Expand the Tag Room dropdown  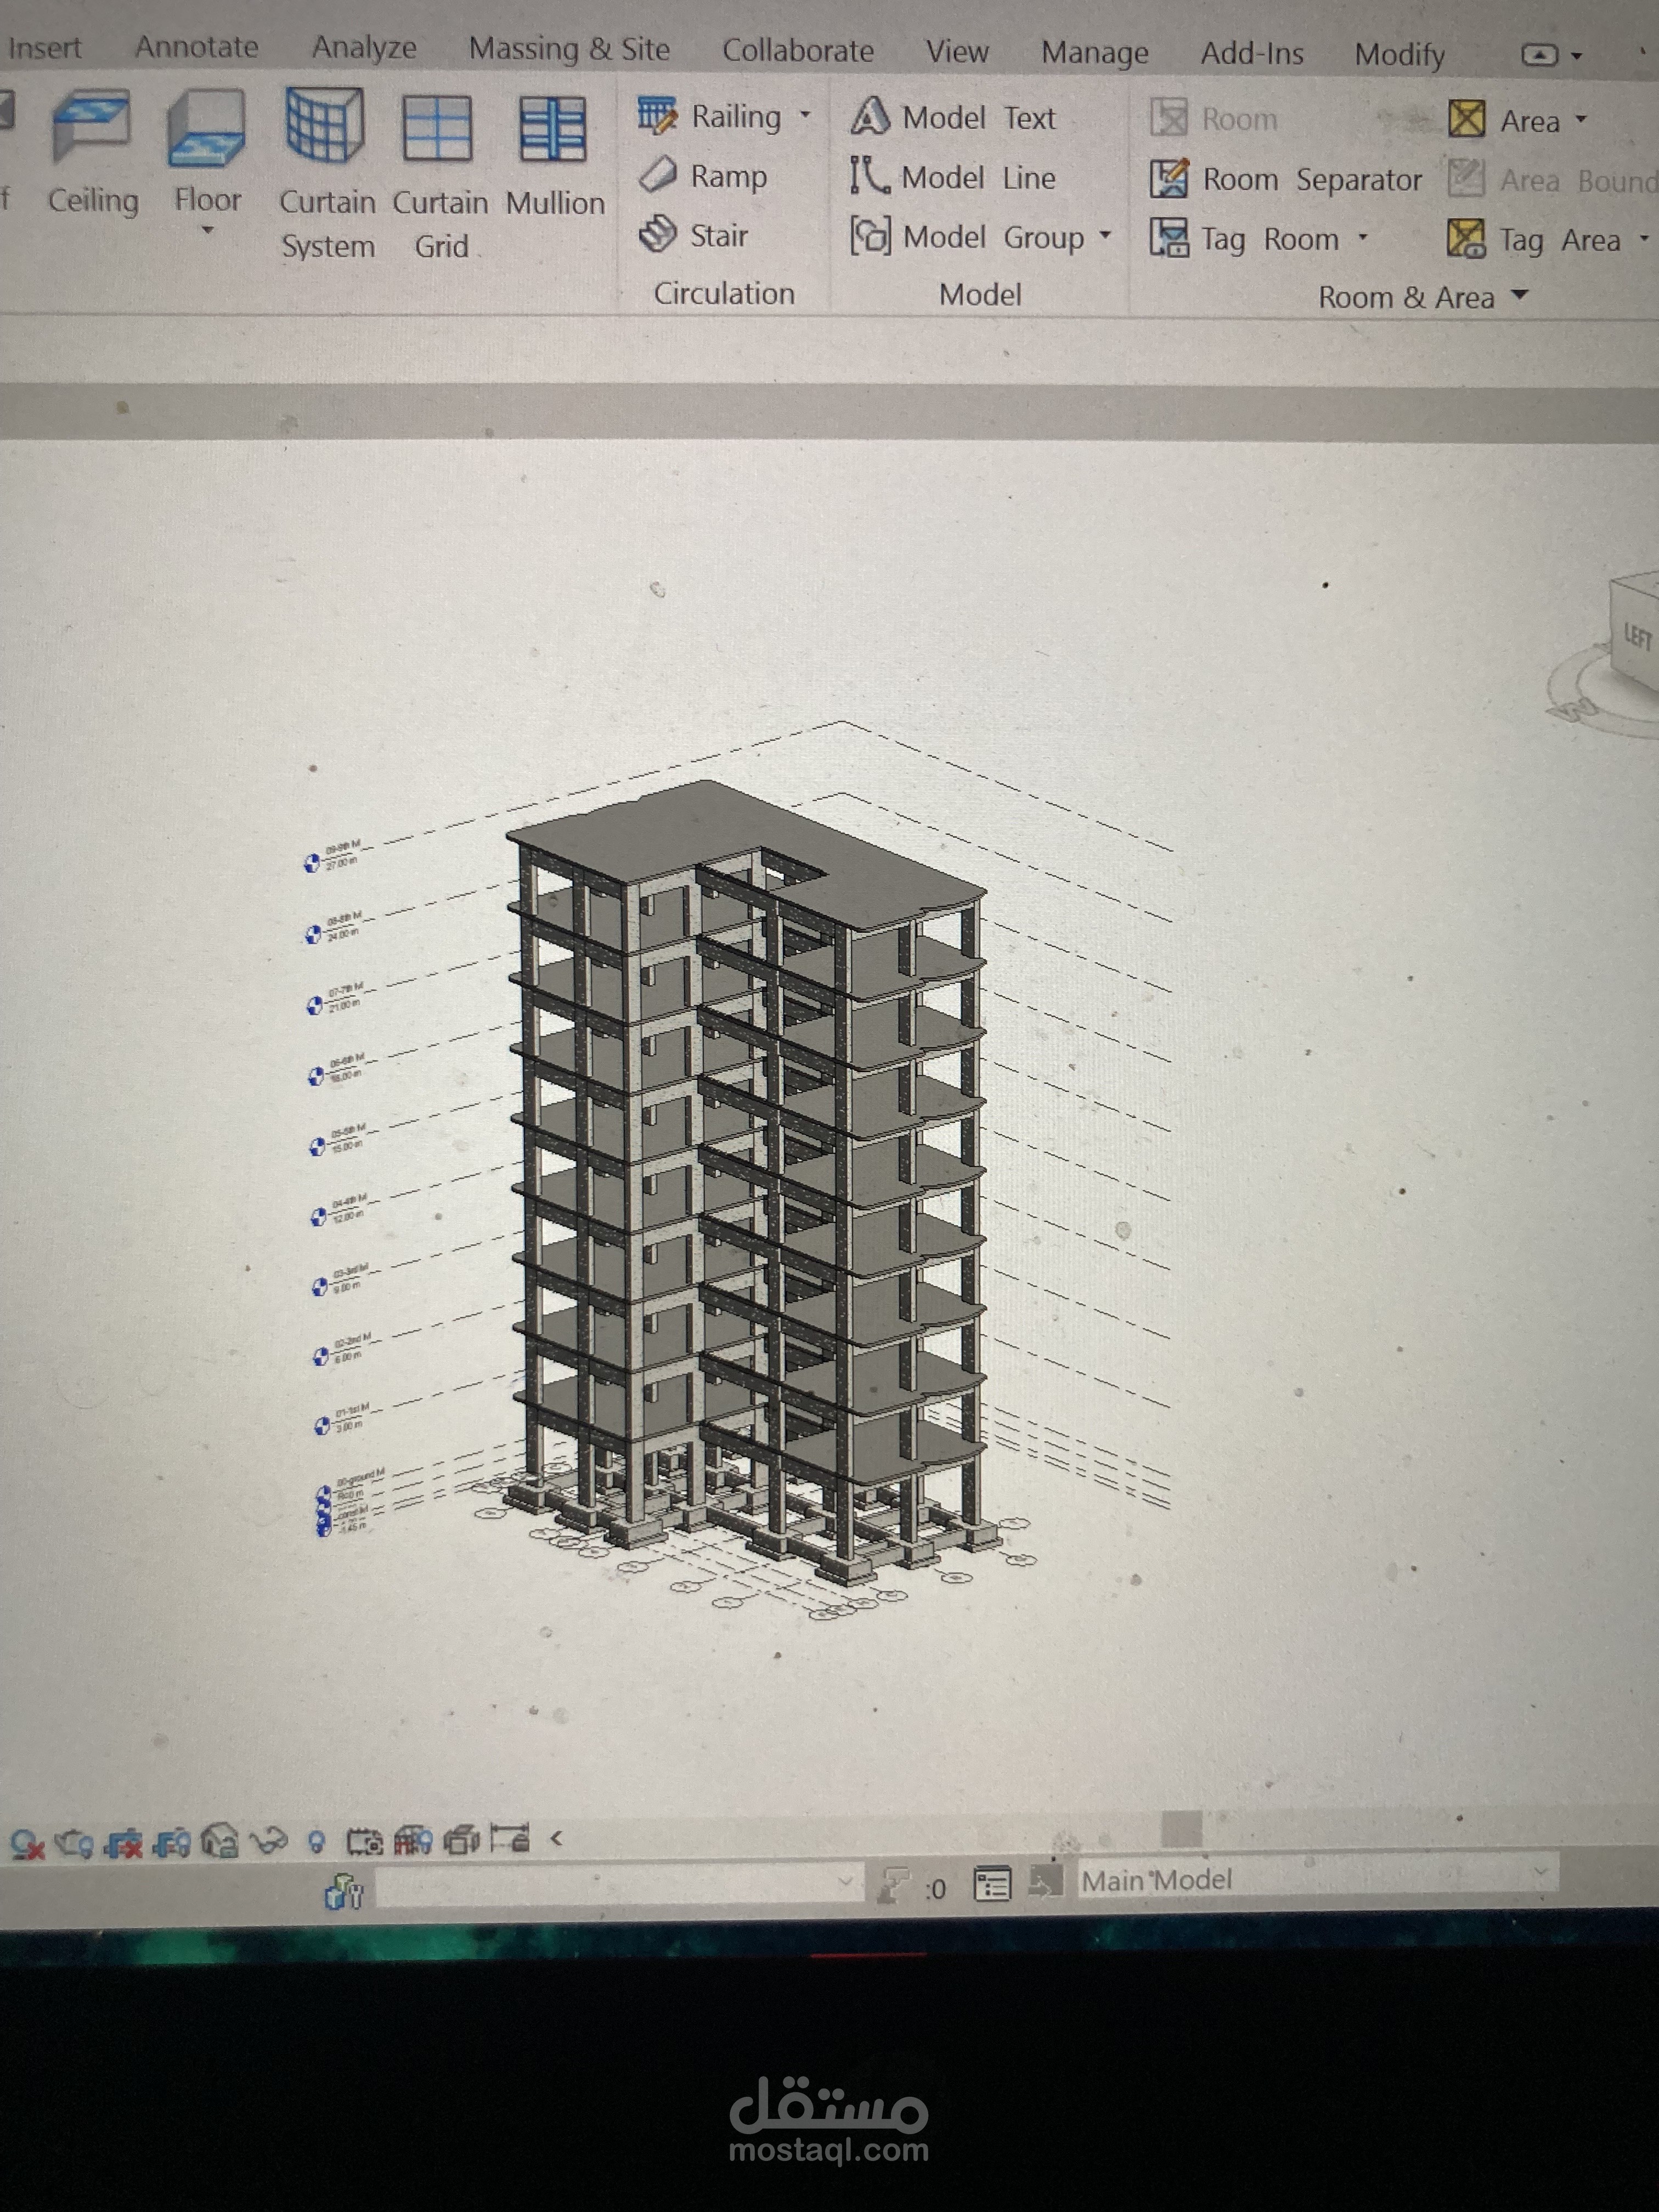point(1363,239)
